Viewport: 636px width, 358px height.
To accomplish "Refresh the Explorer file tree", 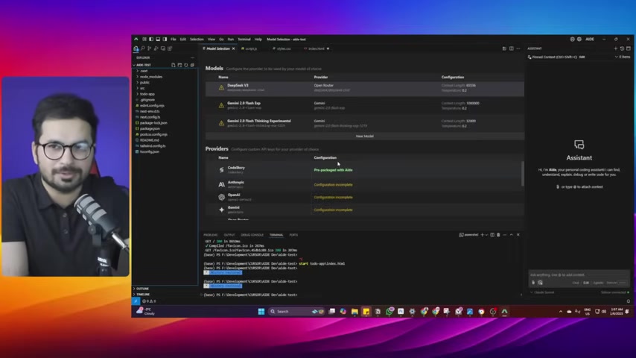I will pos(186,65).
